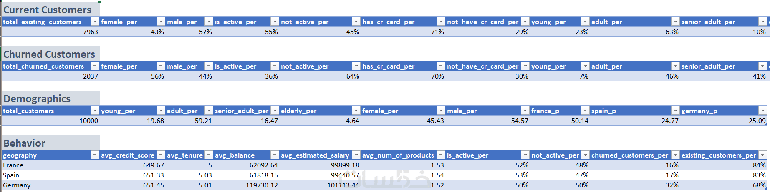This screenshot has width=770, height=192.
Task: Open the elderly_per column filter
Action: [356, 111]
